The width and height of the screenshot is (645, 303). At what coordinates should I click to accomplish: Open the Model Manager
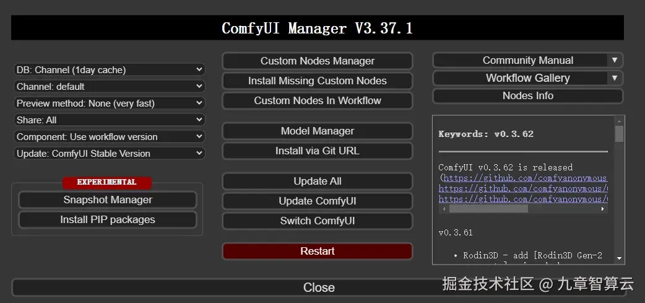click(x=317, y=131)
